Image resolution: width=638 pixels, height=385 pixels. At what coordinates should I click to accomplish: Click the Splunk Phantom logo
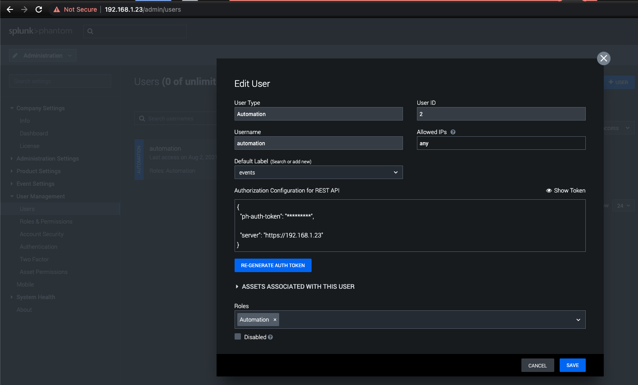click(41, 31)
